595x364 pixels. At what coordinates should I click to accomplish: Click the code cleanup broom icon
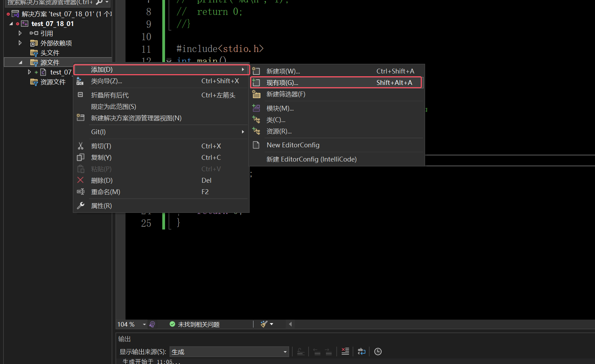[x=264, y=324]
